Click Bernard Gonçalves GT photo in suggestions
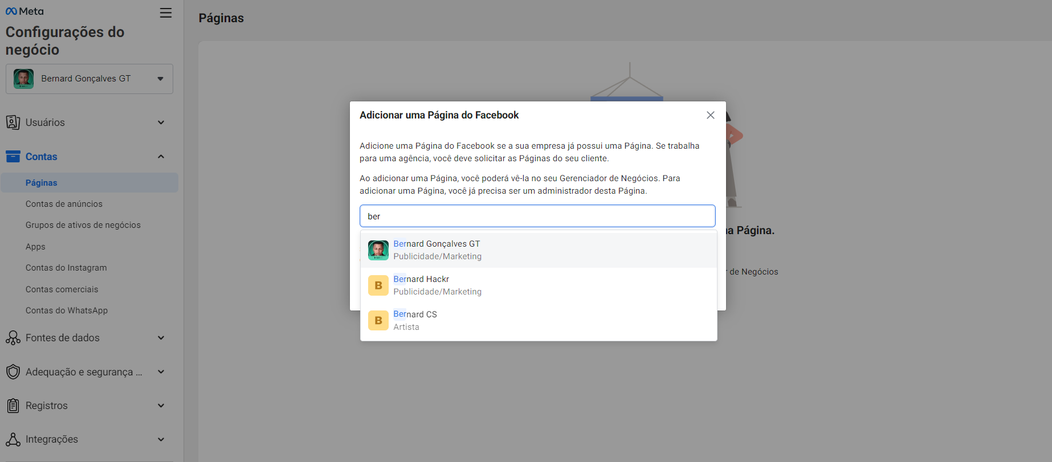1052x462 pixels. 378,250
